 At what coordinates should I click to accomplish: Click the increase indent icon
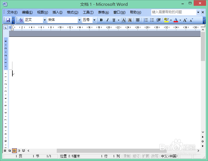click(158, 20)
